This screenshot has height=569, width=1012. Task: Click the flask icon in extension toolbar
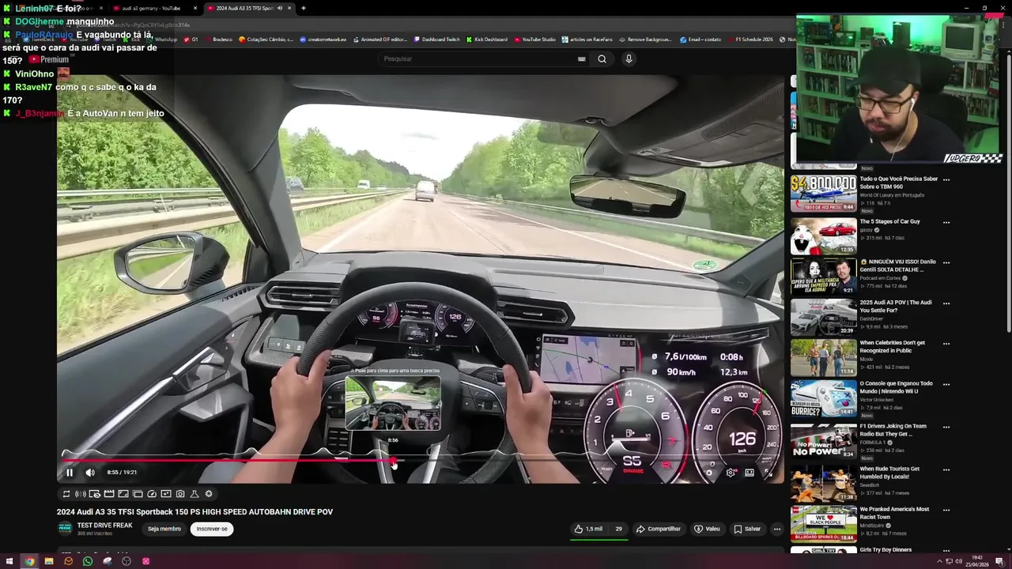(194, 494)
